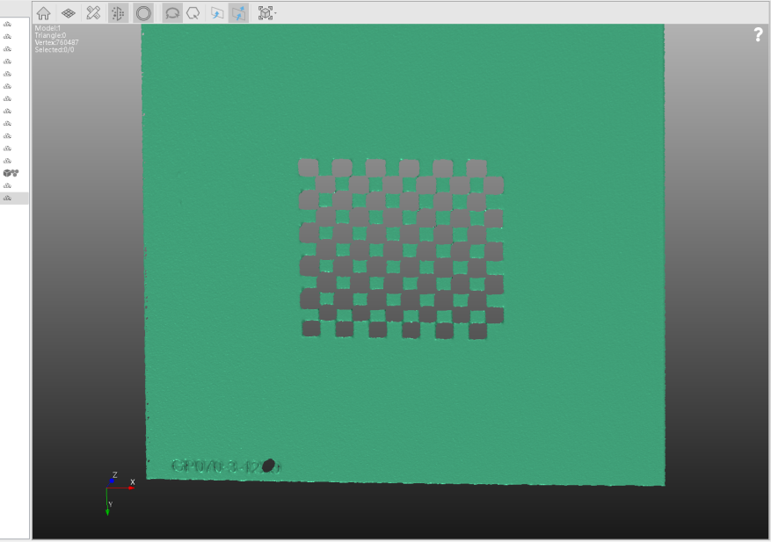Click the Vertex count text in viewport

pyautogui.click(x=56, y=42)
